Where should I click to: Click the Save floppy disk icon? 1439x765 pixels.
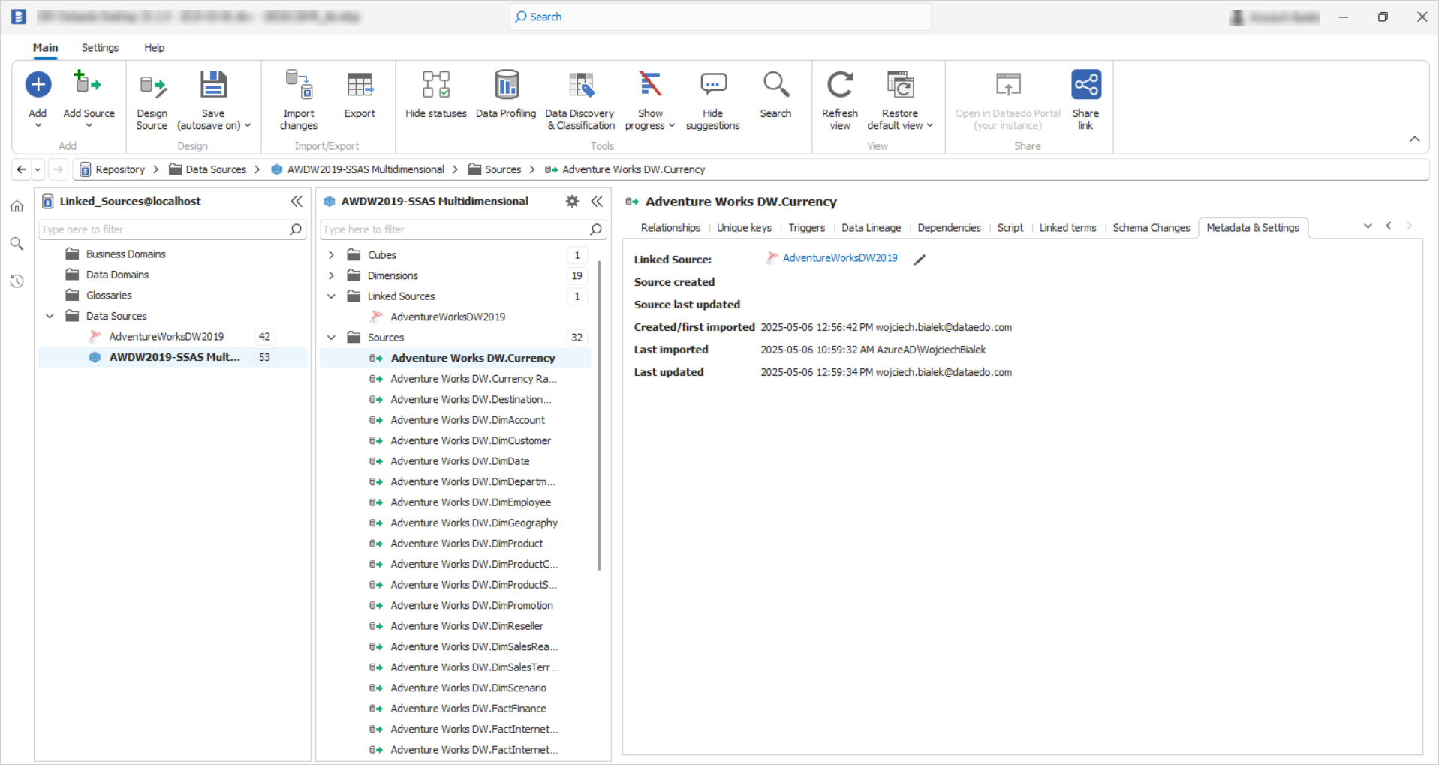pyautogui.click(x=213, y=85)
